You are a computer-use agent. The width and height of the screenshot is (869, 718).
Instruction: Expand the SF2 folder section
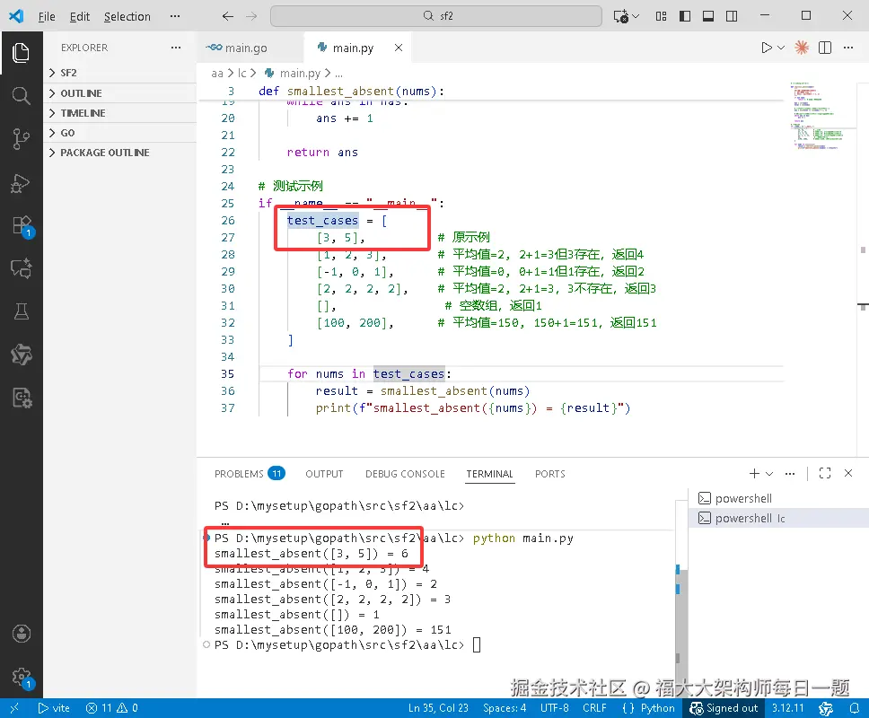[x=119, y=73]
